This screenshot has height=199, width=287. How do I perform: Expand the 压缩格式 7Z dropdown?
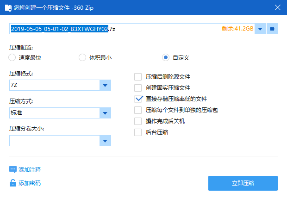pos(105,85)
